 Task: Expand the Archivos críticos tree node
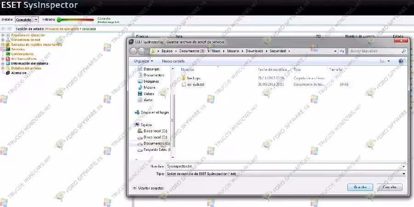point(3,58)
